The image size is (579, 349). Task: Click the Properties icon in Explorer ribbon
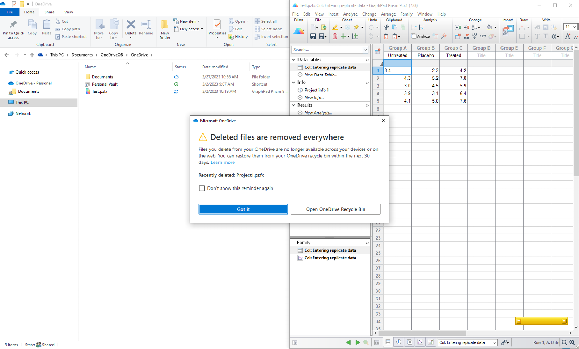(217, 25)
